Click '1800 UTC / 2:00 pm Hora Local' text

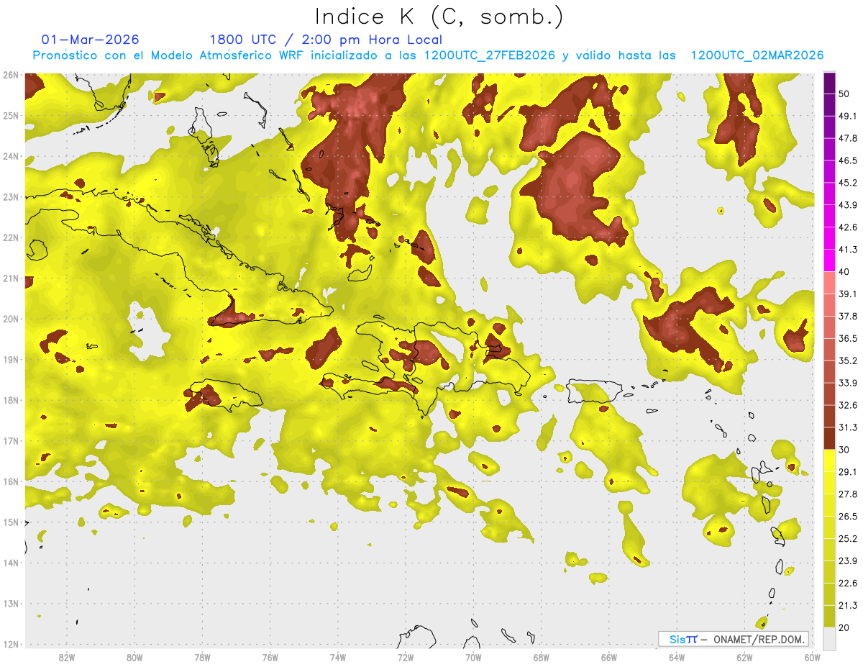326,40
